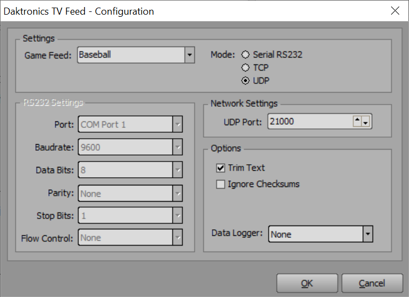Click the Network Settings group title

pos(244,104)
